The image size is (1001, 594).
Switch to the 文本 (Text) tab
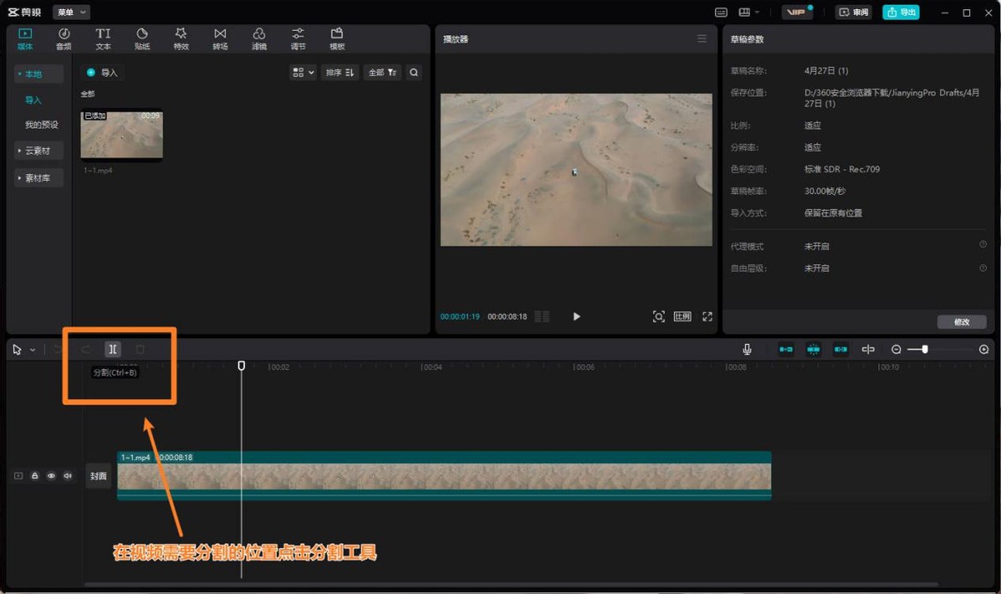click(x=103, y=38)
